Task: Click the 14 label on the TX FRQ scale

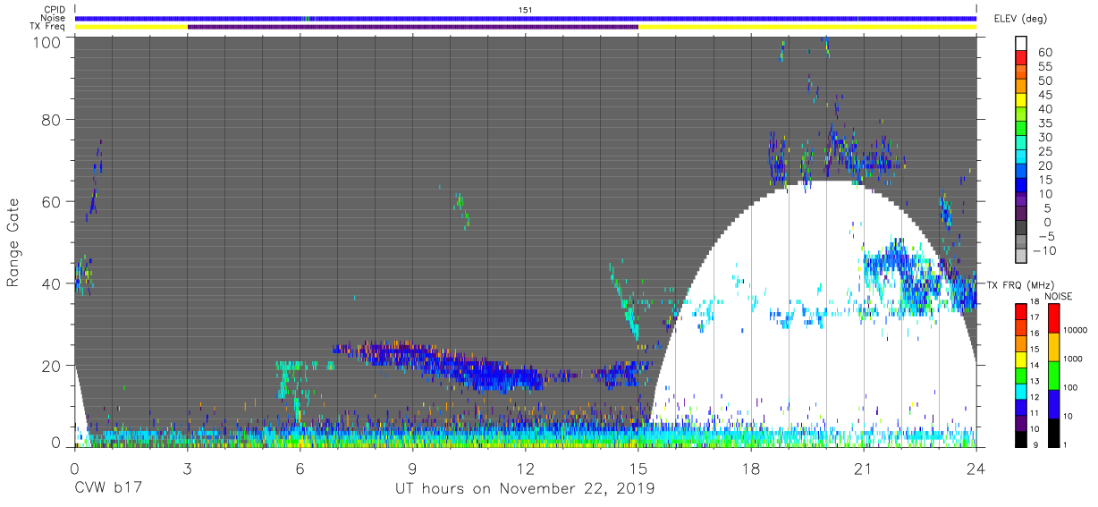Action: [1037, 366]
